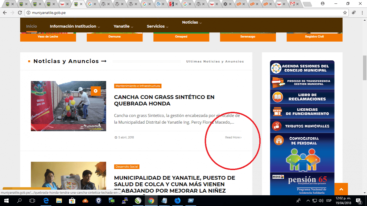The width and height of the screenshot is (367, 206).
Task: Open Windows search from the taskbar
Action: 19,201
